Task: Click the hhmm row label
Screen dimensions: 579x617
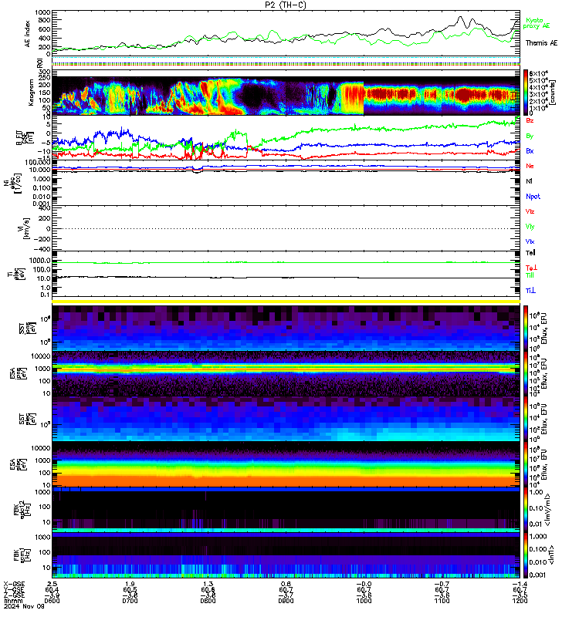Action: [13, 601]
